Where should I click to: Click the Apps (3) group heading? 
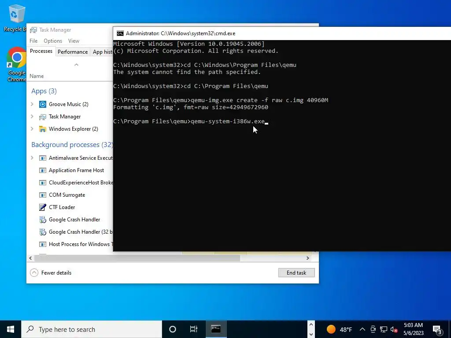tap(44, 91)
